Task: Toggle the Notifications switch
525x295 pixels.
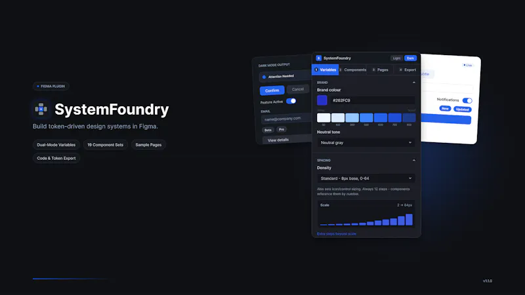Action: [467, 100]
